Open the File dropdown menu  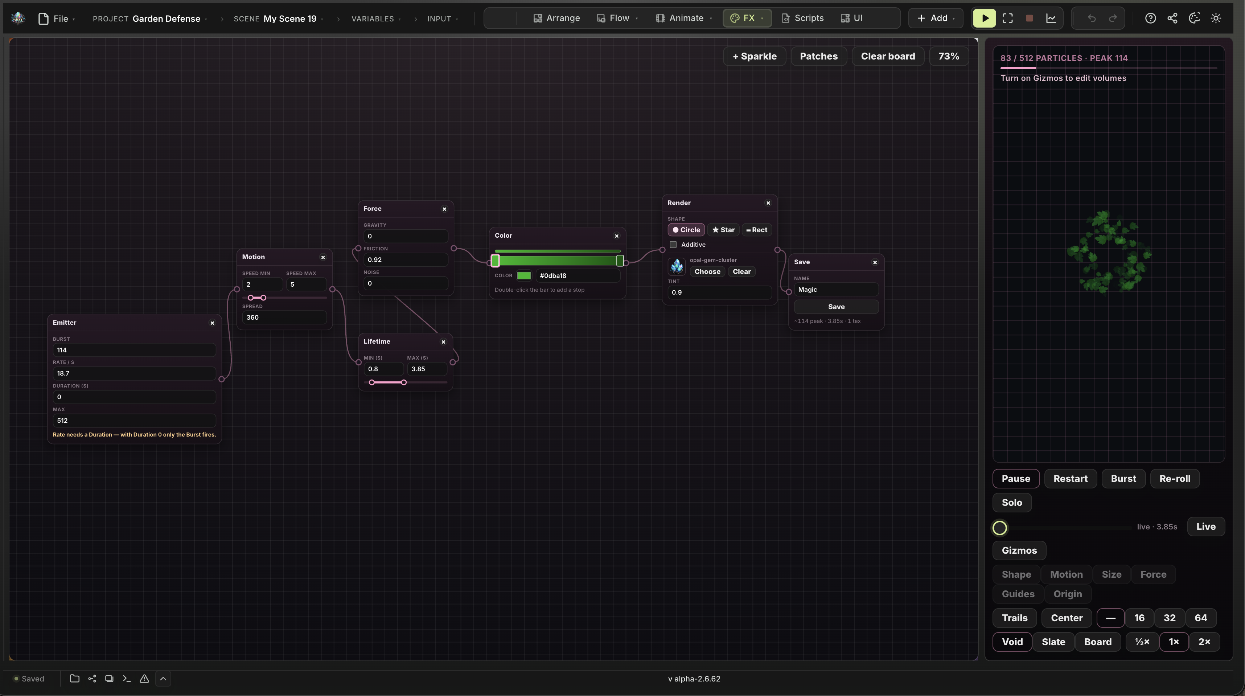[x=57, y=19]
